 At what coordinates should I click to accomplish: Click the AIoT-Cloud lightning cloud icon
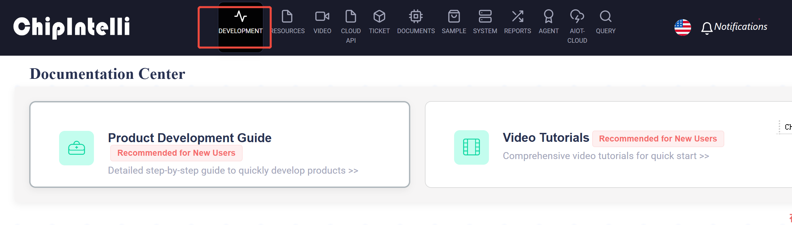click(577, 16)
